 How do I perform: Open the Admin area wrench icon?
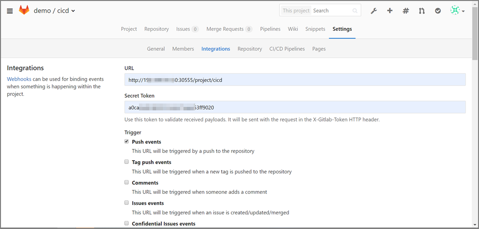coord(374,11)
